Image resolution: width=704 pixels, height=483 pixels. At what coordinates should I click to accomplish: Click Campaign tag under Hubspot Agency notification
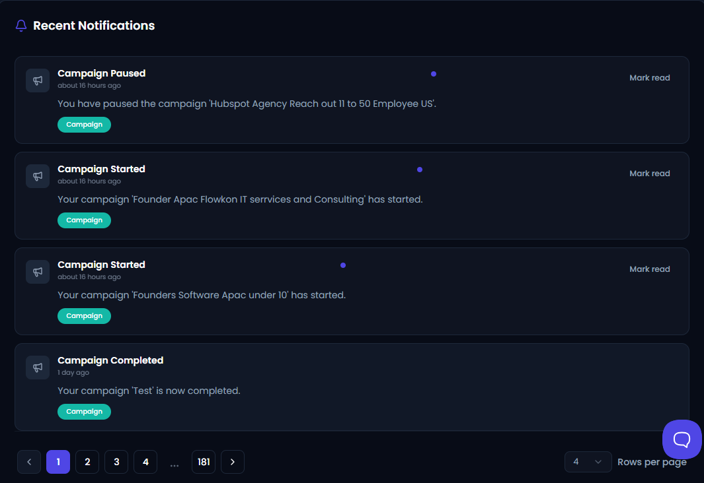[x=84, y=125]
